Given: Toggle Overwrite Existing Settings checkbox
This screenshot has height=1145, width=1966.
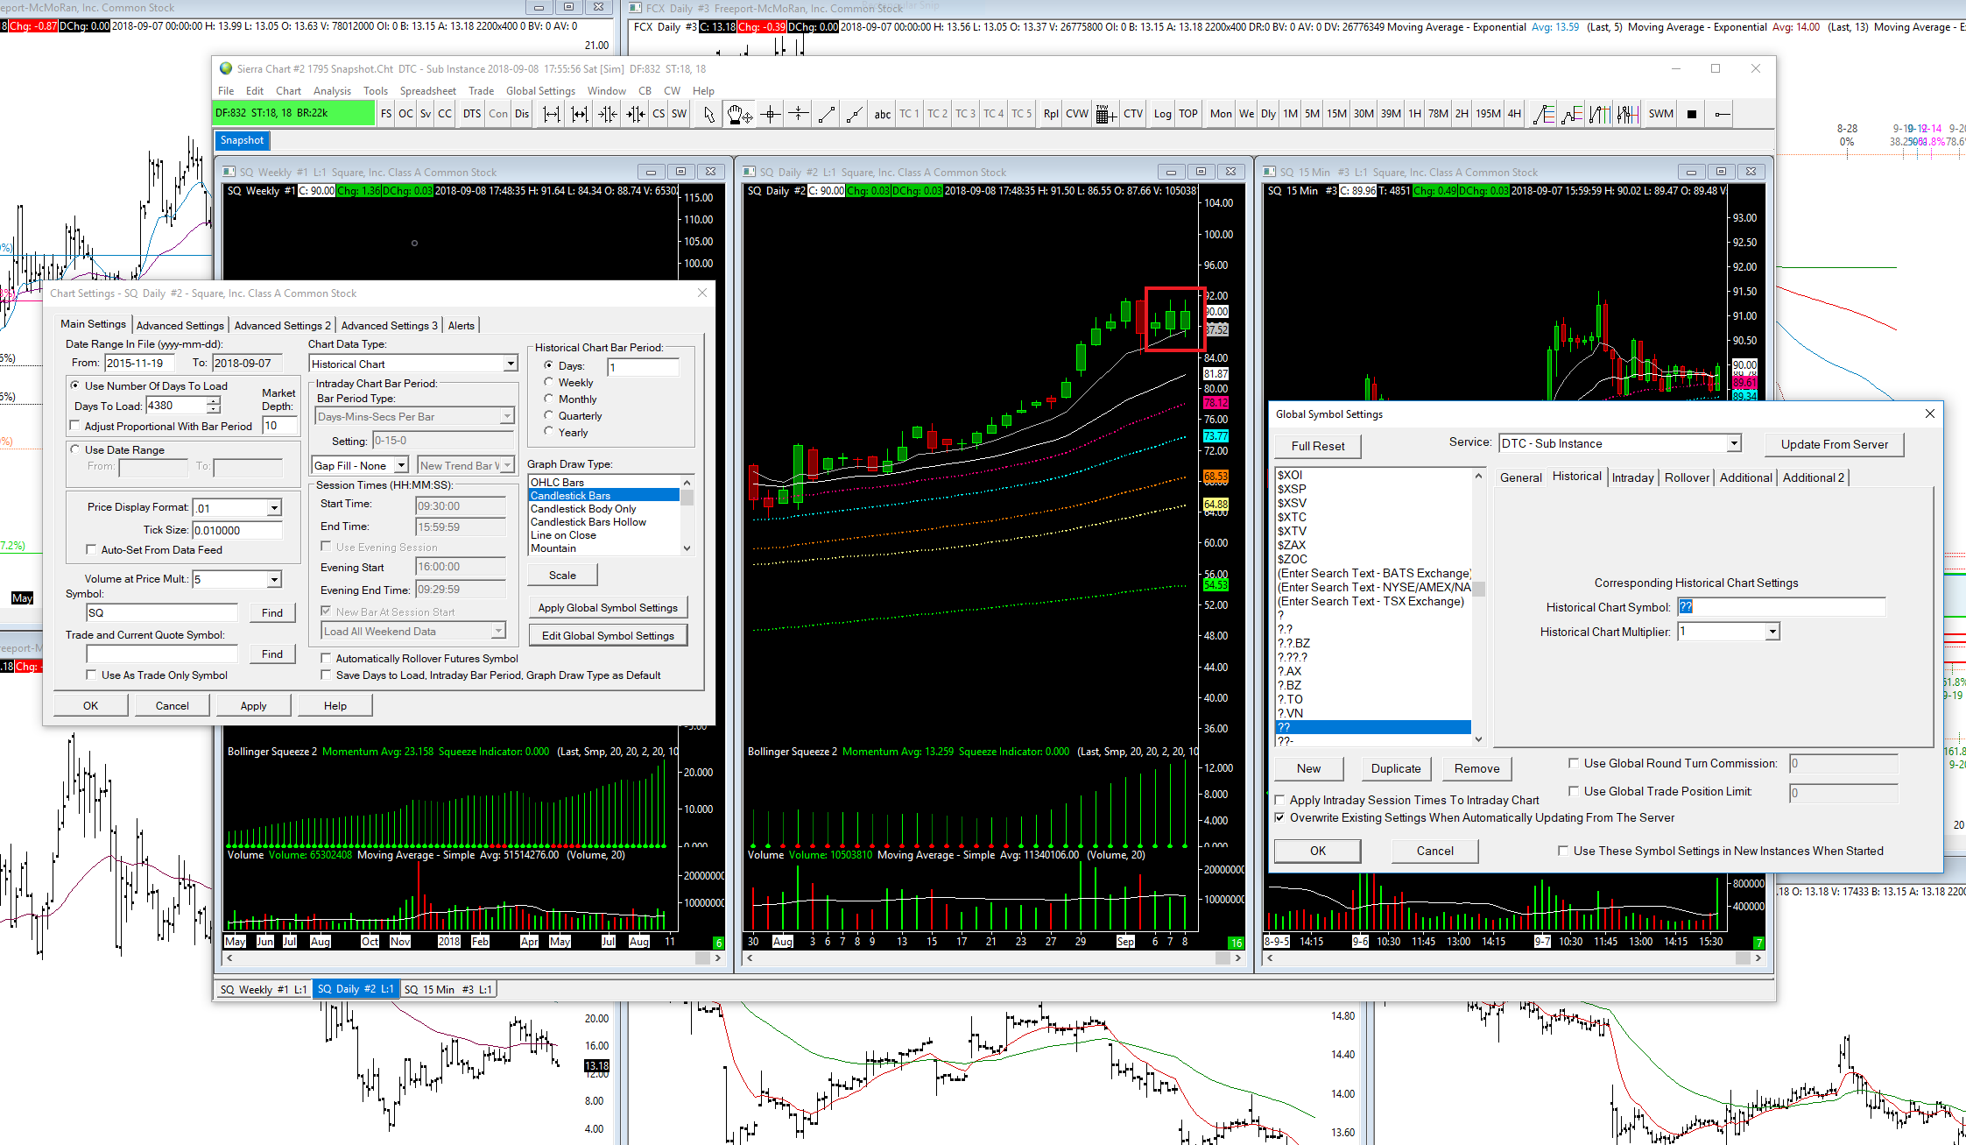Looking at the screenshot, I should [x=1280, y=817].
